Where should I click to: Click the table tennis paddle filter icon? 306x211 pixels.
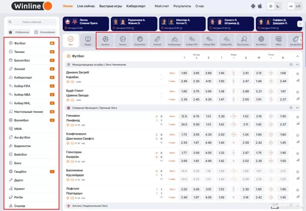point(244,40)
